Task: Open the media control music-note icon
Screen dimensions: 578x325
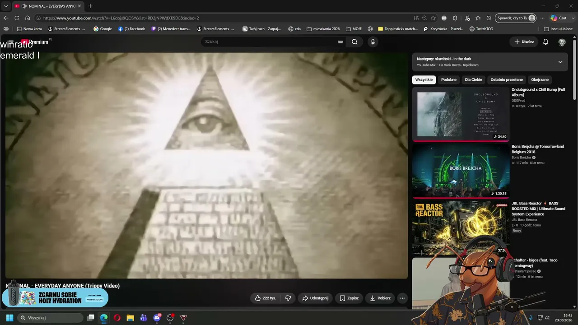Action: tap(467, 18)
